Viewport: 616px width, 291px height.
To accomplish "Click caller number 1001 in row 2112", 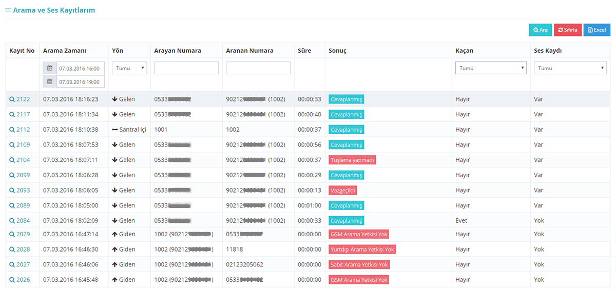I will pos(161,130).
